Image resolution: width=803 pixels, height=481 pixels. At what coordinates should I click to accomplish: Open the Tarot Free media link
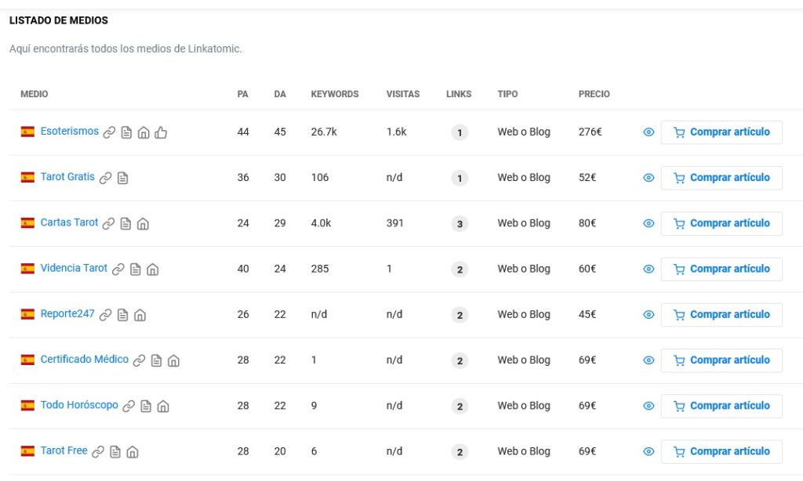(64, 450)
